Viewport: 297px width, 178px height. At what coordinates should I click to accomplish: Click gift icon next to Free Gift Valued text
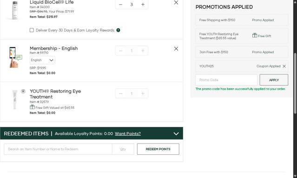[x=32, y=107]
